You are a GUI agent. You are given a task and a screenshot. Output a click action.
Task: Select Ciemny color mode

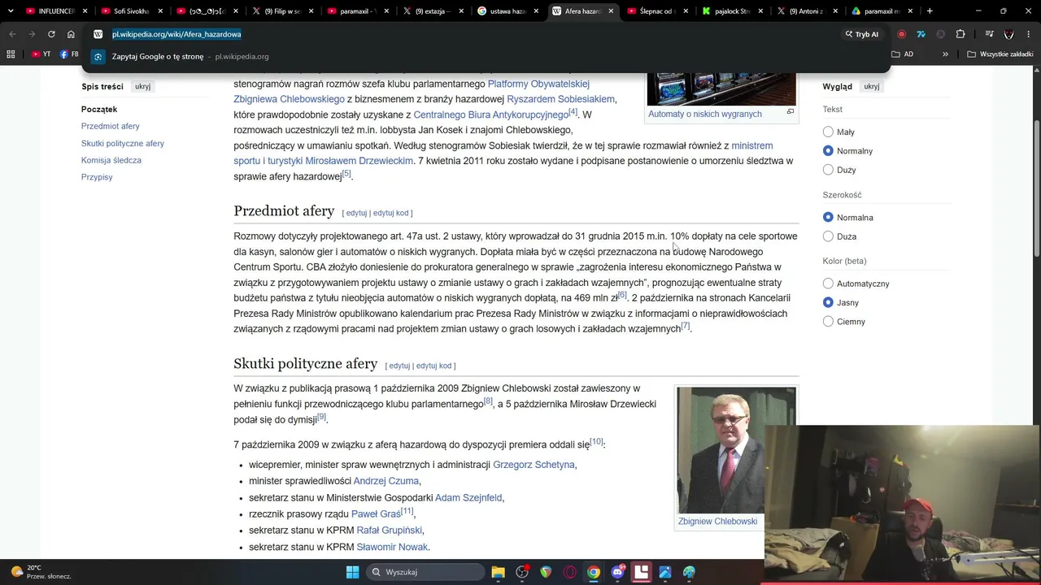[828, 322]
